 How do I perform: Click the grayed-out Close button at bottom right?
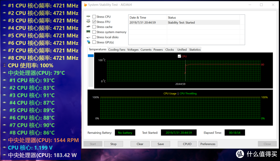point(267,144)
